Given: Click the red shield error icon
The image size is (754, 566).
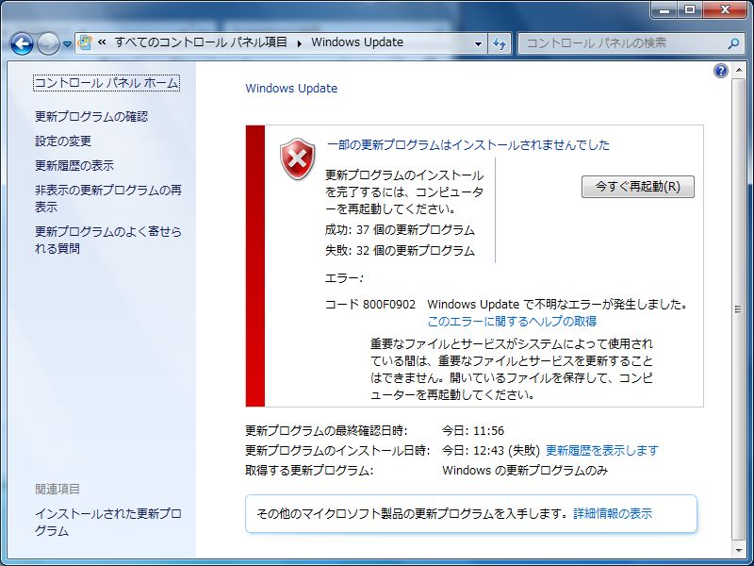Looking at the screenshot, I should click(x=298, y=158).
